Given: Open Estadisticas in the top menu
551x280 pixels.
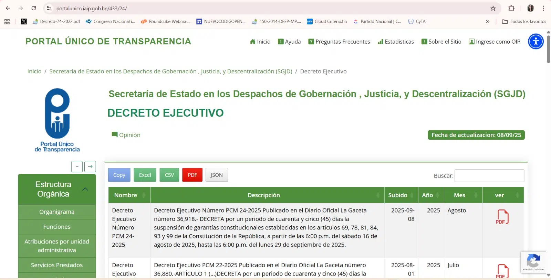Looking at the screenshot, I should (x=396, y=42).
